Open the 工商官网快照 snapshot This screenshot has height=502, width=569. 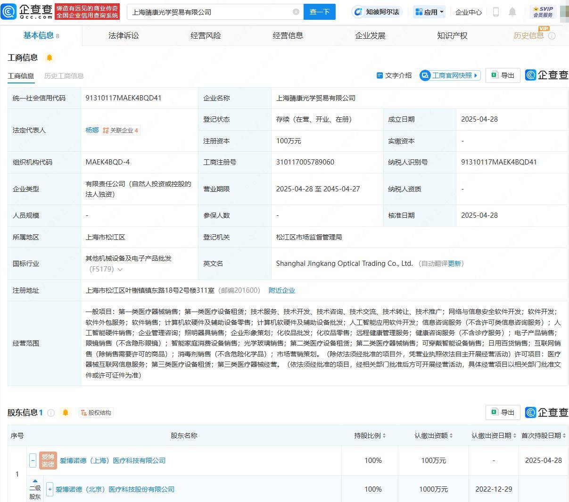coord(450,75)
